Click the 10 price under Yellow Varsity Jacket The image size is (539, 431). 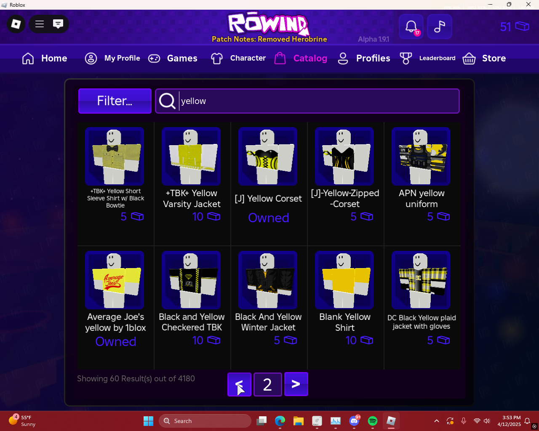point(206,217)
